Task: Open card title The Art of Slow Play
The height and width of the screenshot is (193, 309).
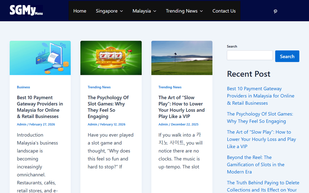Action: [181, 107]
